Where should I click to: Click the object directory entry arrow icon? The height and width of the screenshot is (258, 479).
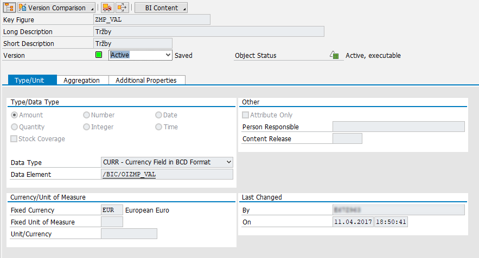coord(123,8)
